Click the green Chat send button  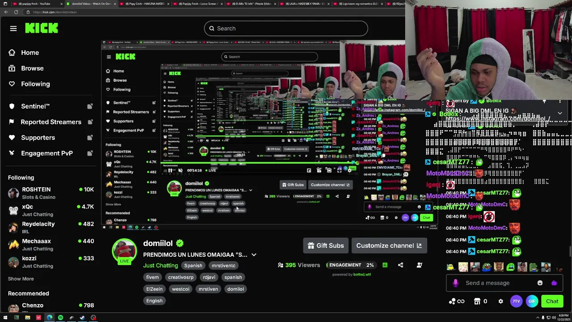coord(552,301)
